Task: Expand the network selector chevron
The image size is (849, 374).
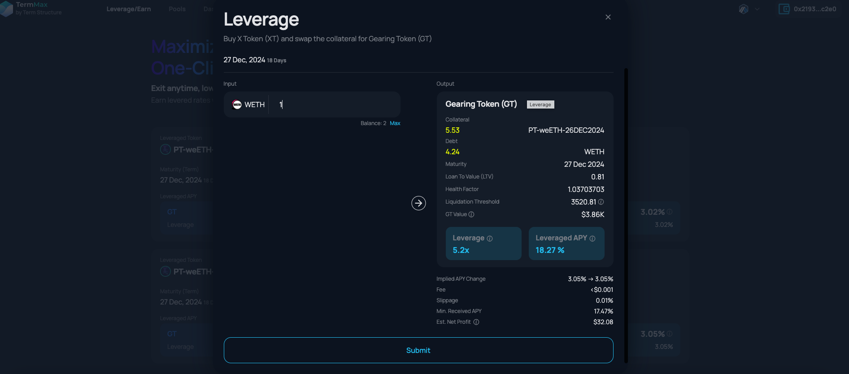Action: pyautogui.click(x=758, y=9)
